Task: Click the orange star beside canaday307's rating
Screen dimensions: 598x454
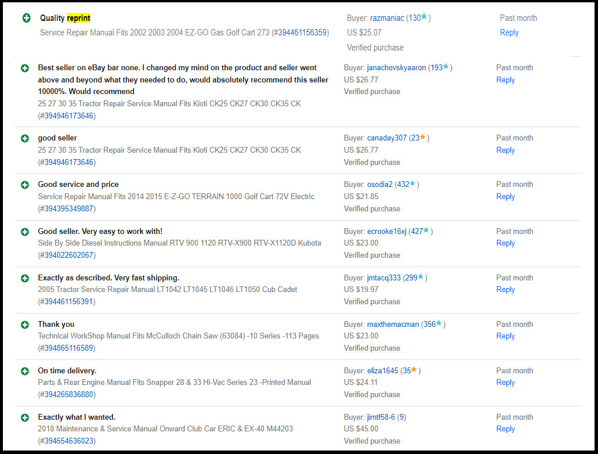Action: point(423,138)
